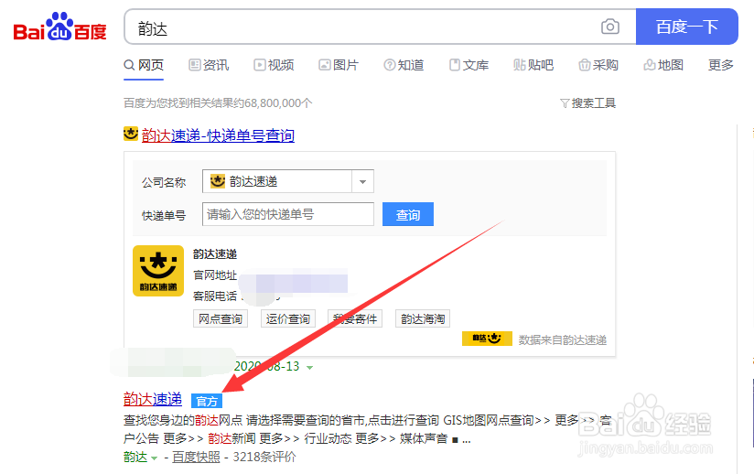This screenshot has height=474, width=754.
Task: Open the 地图 tab
Action: (x=663, y=65)
